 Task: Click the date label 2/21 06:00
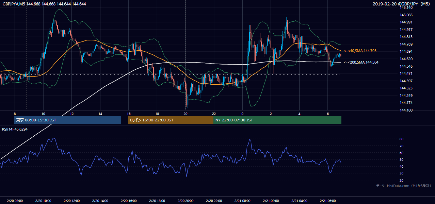coord(327,201)
